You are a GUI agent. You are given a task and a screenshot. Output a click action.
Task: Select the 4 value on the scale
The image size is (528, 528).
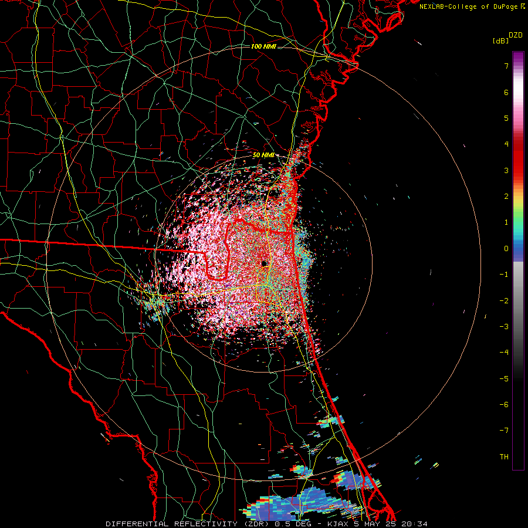tap(506, 144)
